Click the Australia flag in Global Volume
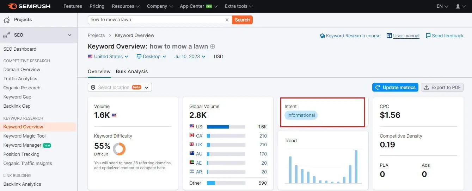Screen dimensions: 472x191 (x=192, y=154)
